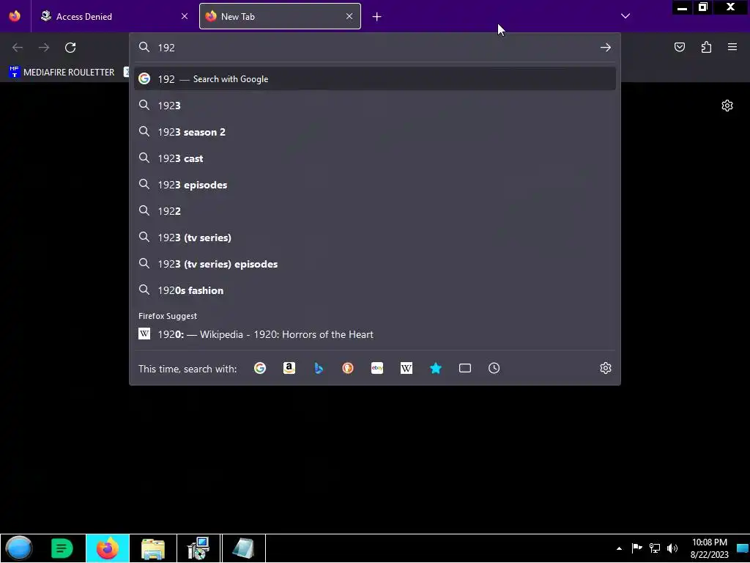Search this time with eBay icon

(x=377, y=368)
